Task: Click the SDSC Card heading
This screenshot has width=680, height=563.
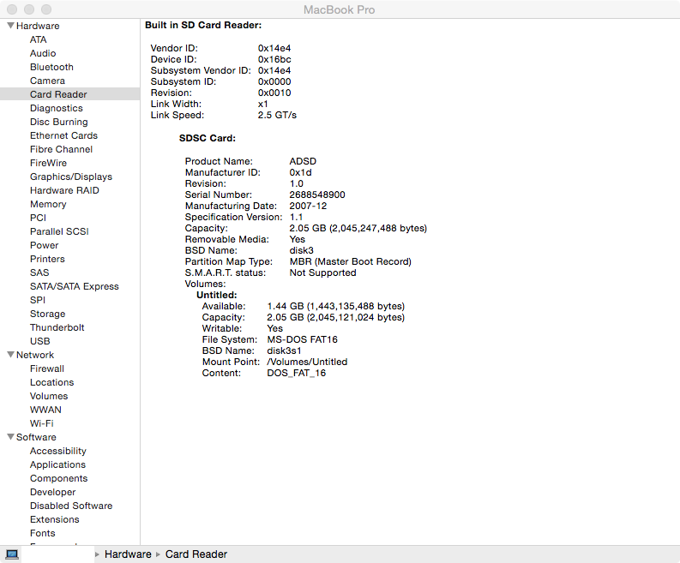Action: 208,138
